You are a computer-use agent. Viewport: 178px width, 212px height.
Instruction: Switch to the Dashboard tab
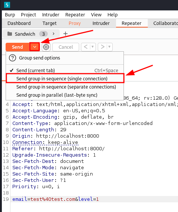click(19, 23)
